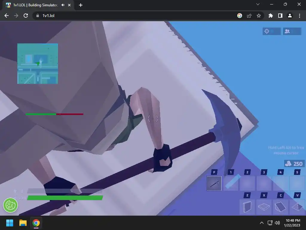Image resolution: width=306 pixels, height=230 pixels.
Task: Choose the wall build piece (Z)
Action: 247,207
